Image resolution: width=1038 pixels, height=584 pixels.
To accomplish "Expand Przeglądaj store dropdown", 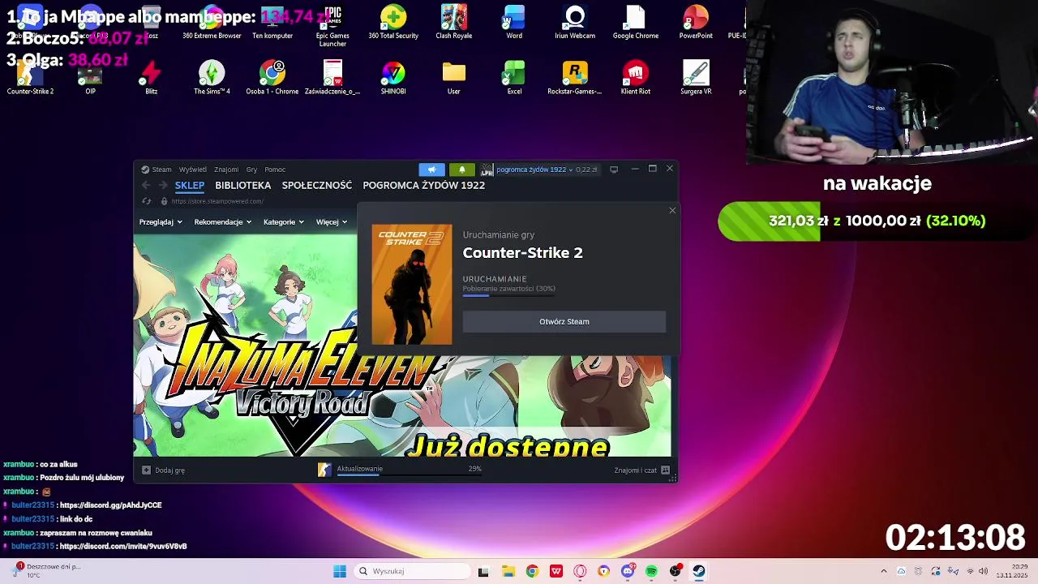I will 161,221.
